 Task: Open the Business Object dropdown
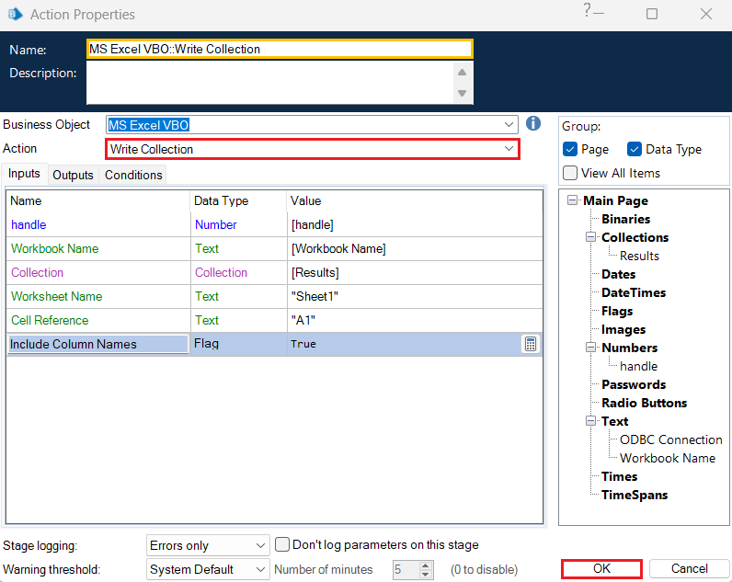click(510, 124)
